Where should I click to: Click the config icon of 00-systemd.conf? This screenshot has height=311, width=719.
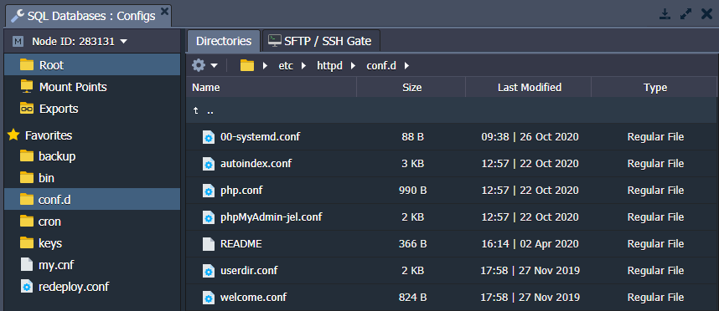209,137
